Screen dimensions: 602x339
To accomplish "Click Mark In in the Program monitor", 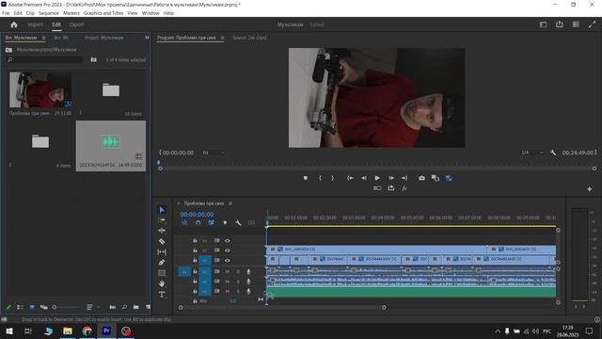I will tap(320, 178).
